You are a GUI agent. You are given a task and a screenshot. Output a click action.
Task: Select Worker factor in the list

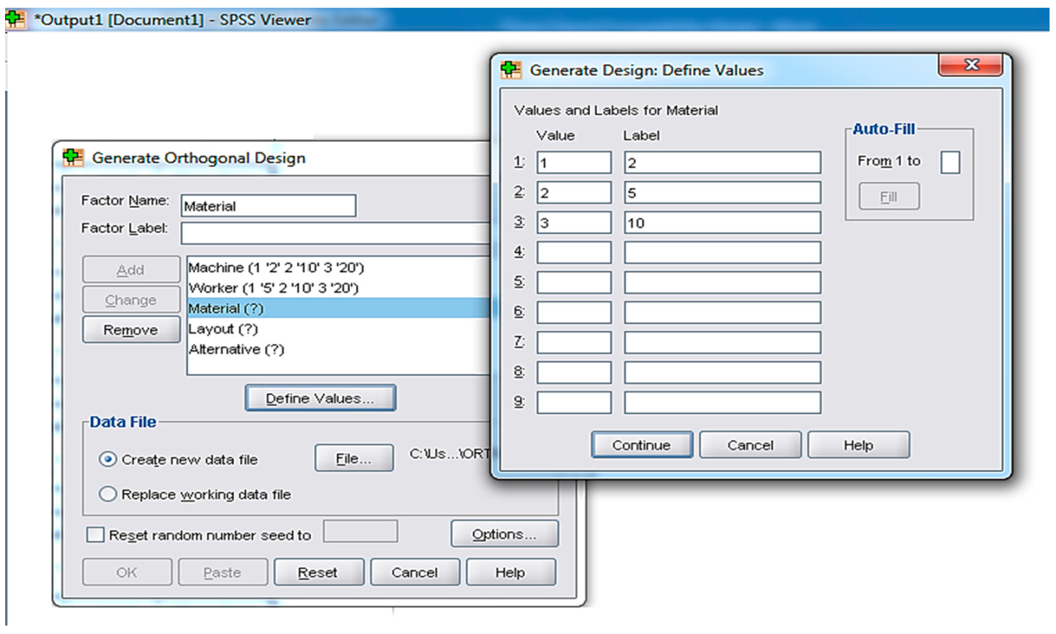pyautogui.click(x=273, y=288)
